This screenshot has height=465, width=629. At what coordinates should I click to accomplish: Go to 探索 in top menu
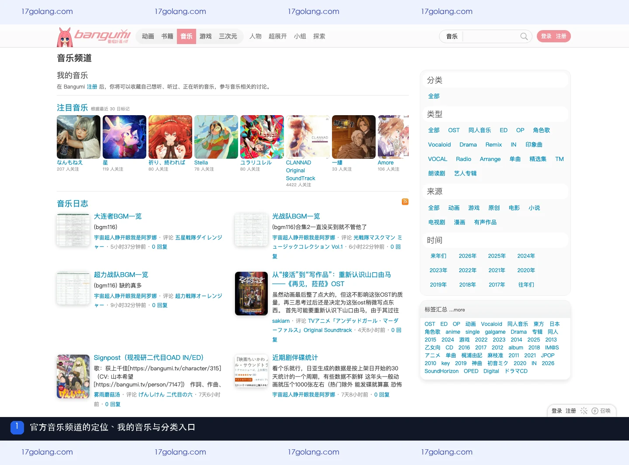(319, 36)
